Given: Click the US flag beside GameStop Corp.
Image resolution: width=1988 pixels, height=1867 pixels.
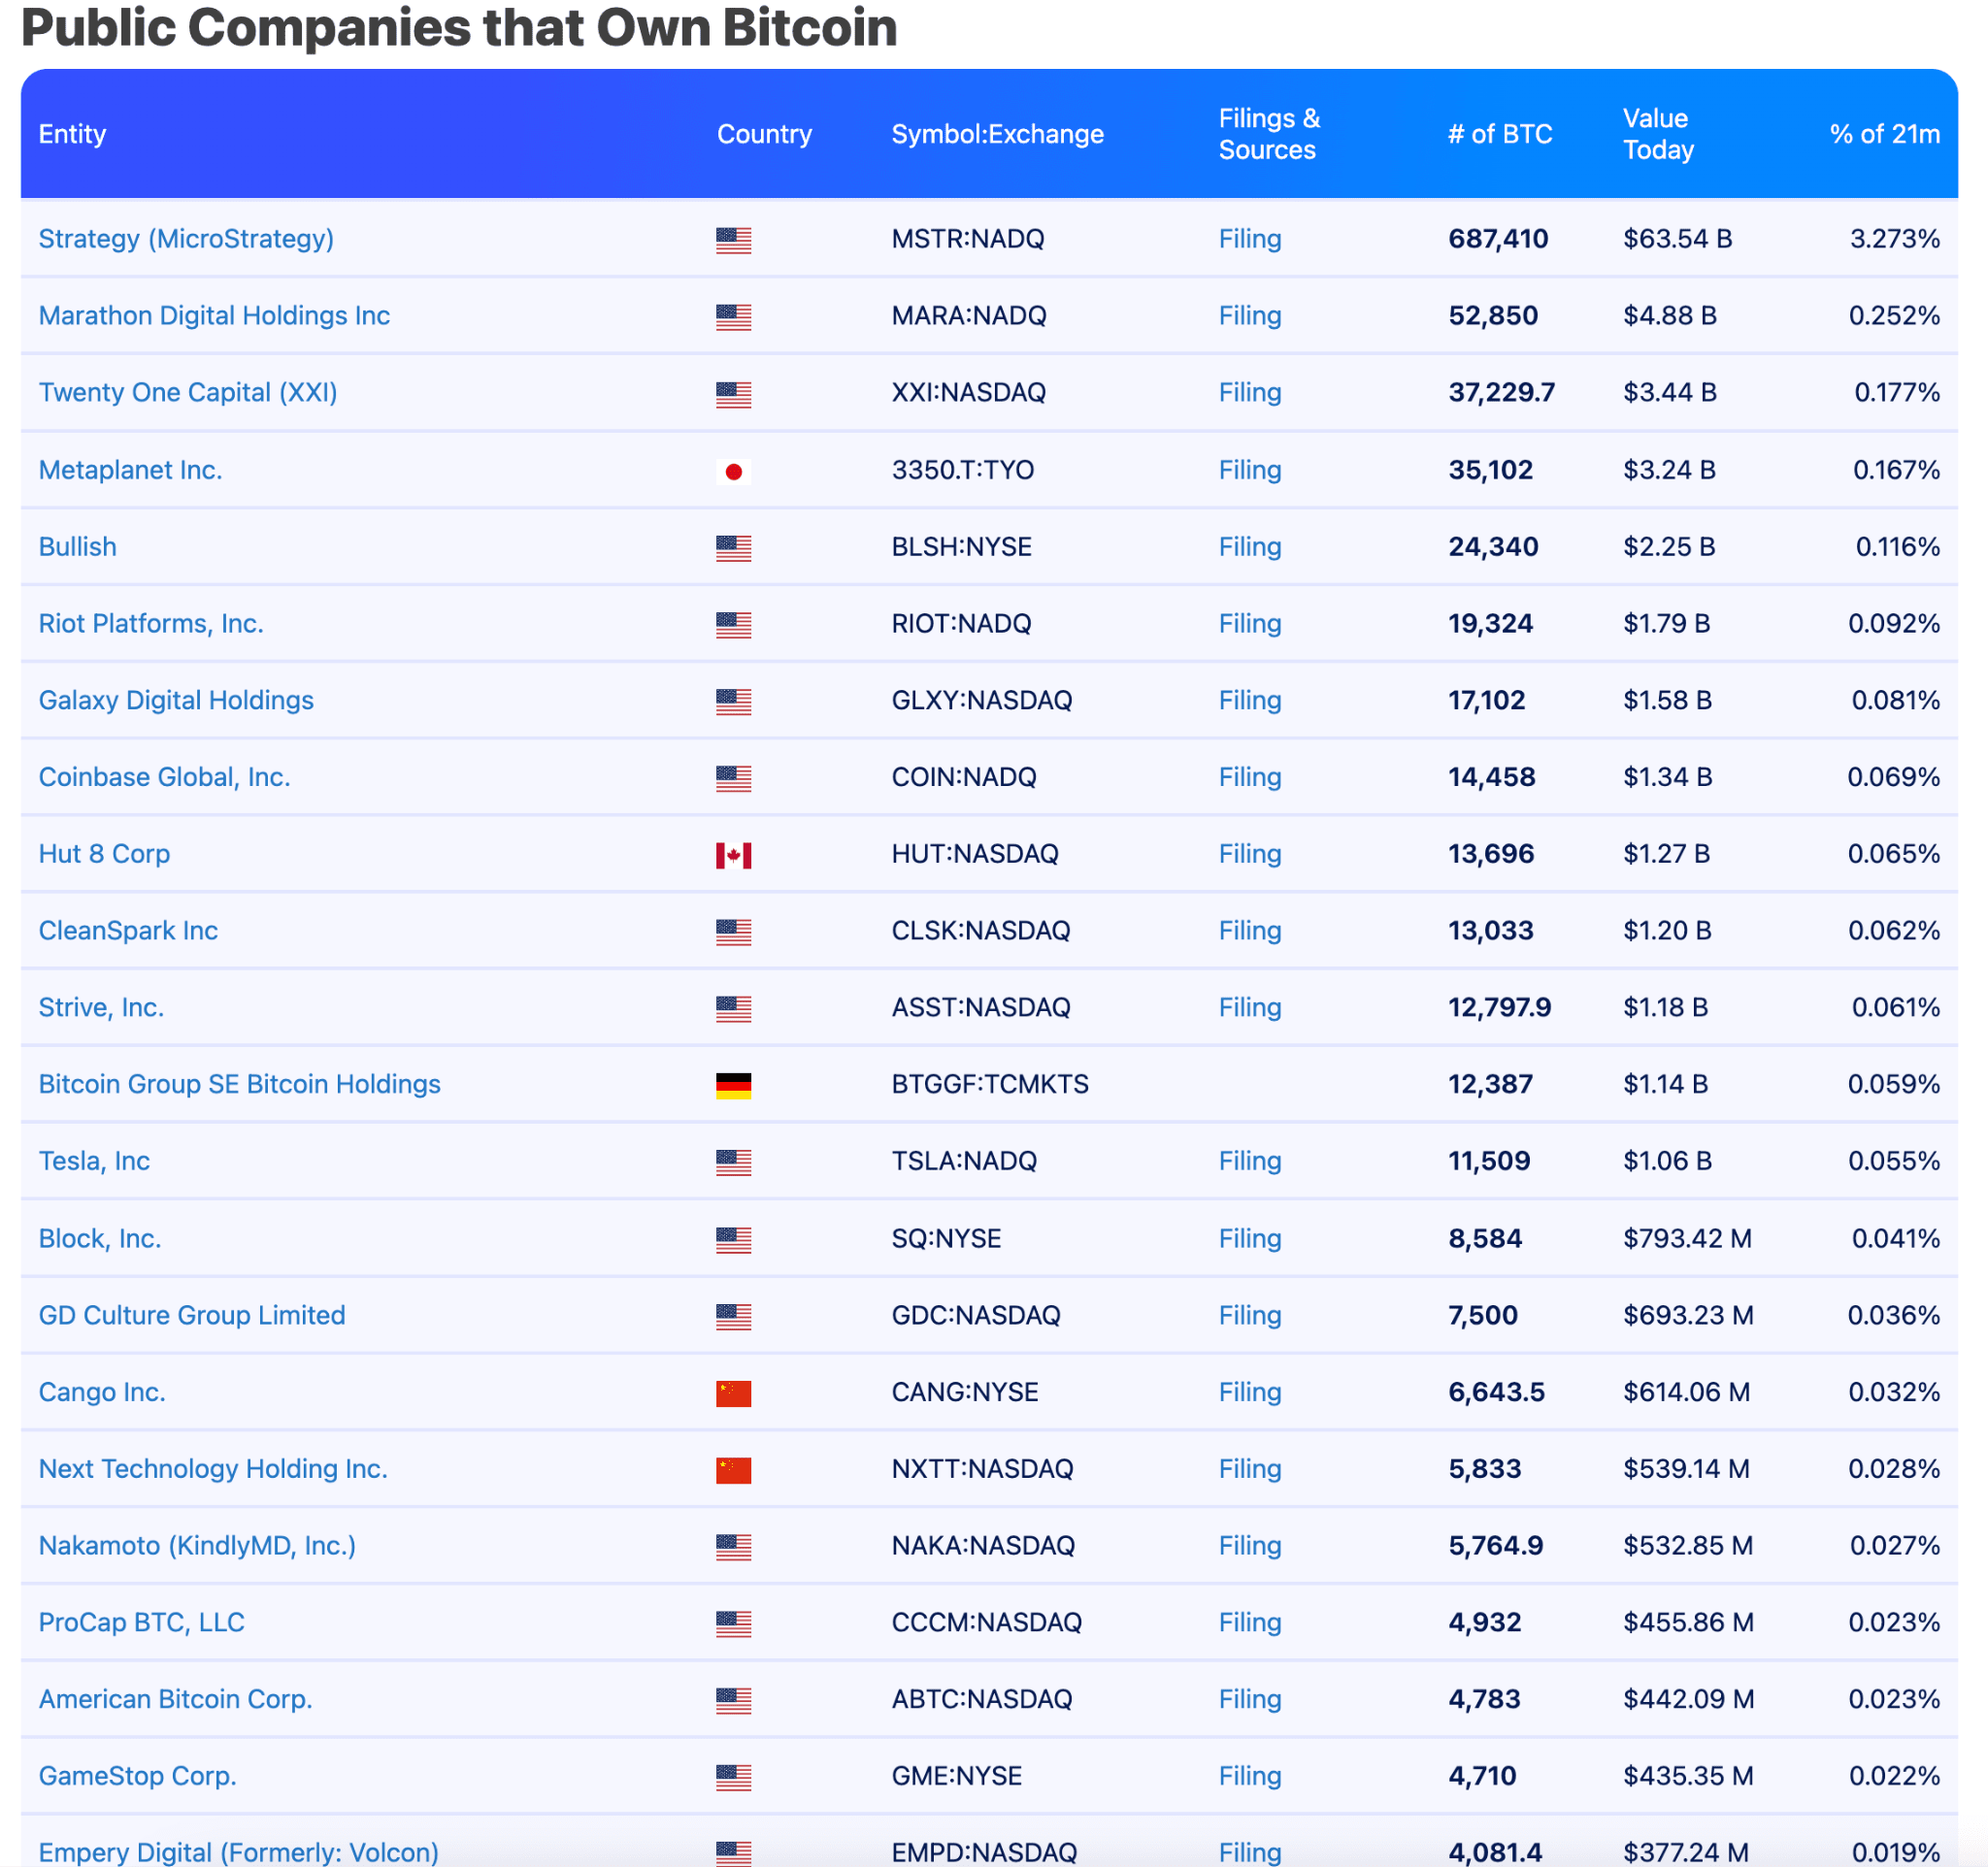Looking at the screenshot, I should tap(735, 1776).
